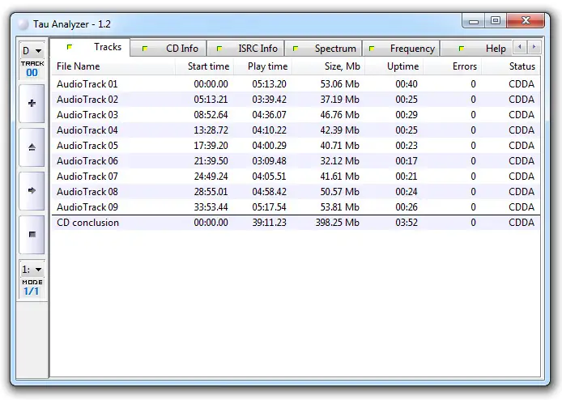Open the Spectrum tab
The image size is (562, 400).
[324, 49]
